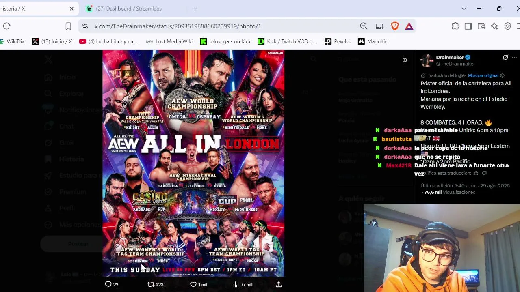Viewport: 520px width, 292px height.
Task: Share the post using the share icon
Action: point(279,284)
